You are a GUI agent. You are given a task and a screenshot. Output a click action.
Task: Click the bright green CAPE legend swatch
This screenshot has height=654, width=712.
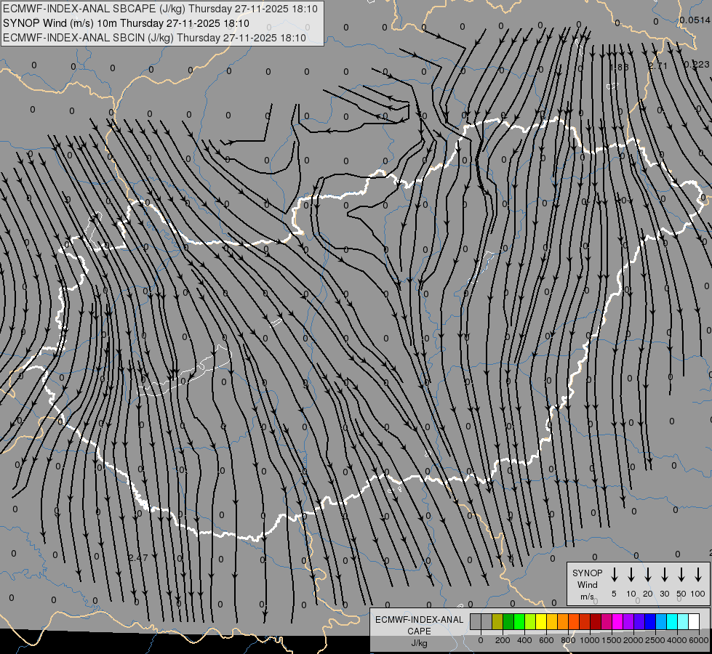click(x=519, y=621)
